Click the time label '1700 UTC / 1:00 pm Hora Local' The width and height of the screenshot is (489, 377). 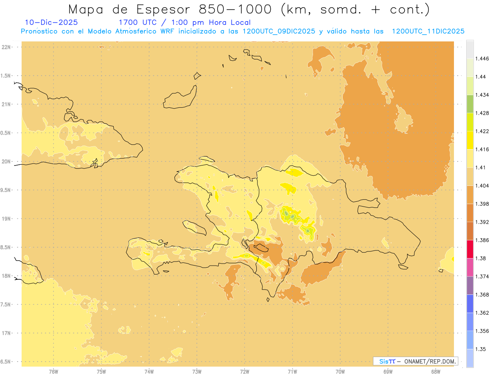tap(185, 22)
